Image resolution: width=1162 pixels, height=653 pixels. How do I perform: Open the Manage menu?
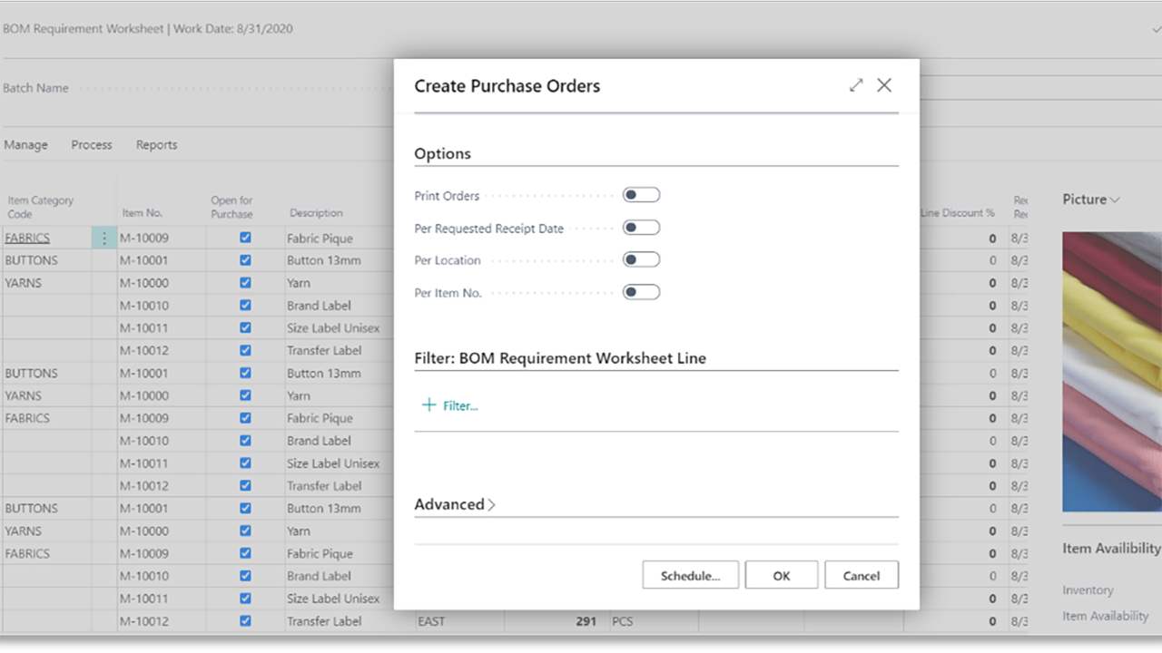coord(25,145)
